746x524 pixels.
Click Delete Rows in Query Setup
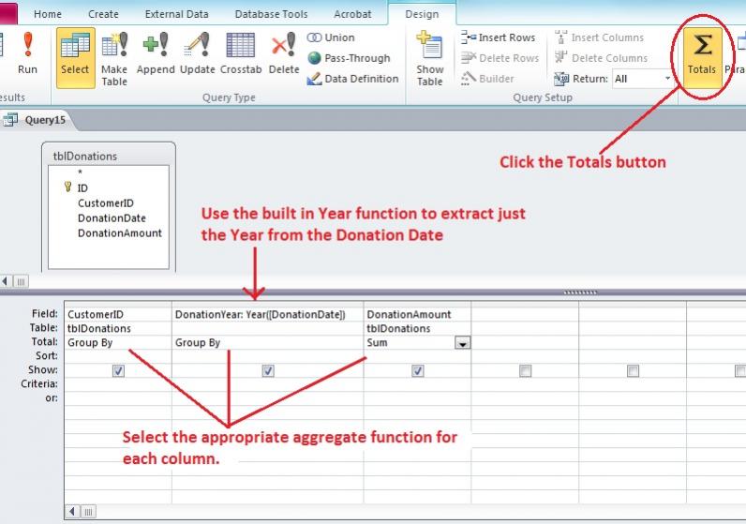[500, 58]
